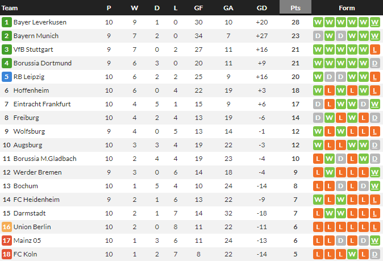Click the red position 18 badge
The image size is (383, 261).
[7, 254]
